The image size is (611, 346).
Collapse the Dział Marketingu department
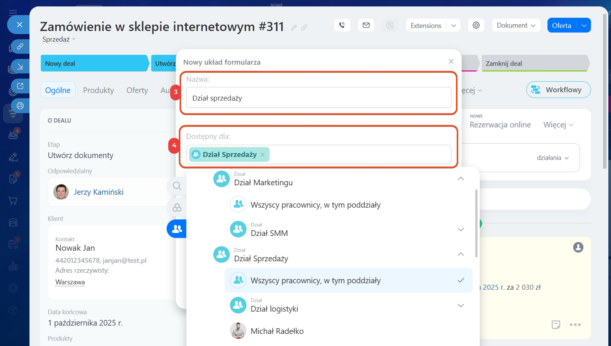(x=461, y=178)
